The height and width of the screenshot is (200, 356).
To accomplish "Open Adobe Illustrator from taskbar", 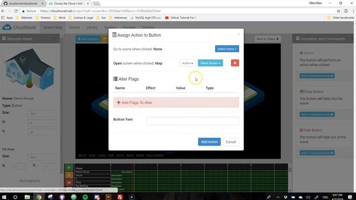I will point(108,197).
